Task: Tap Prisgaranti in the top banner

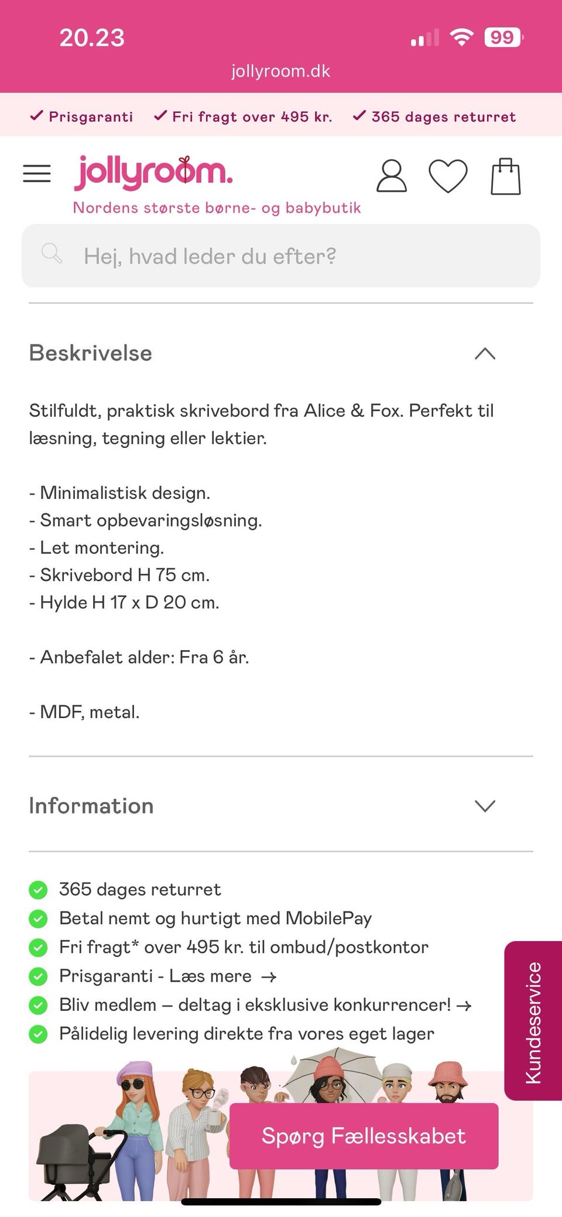Action: (x=82, y=117)
